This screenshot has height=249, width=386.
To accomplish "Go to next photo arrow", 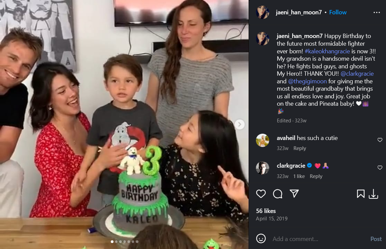I will (x=240, y=124).
